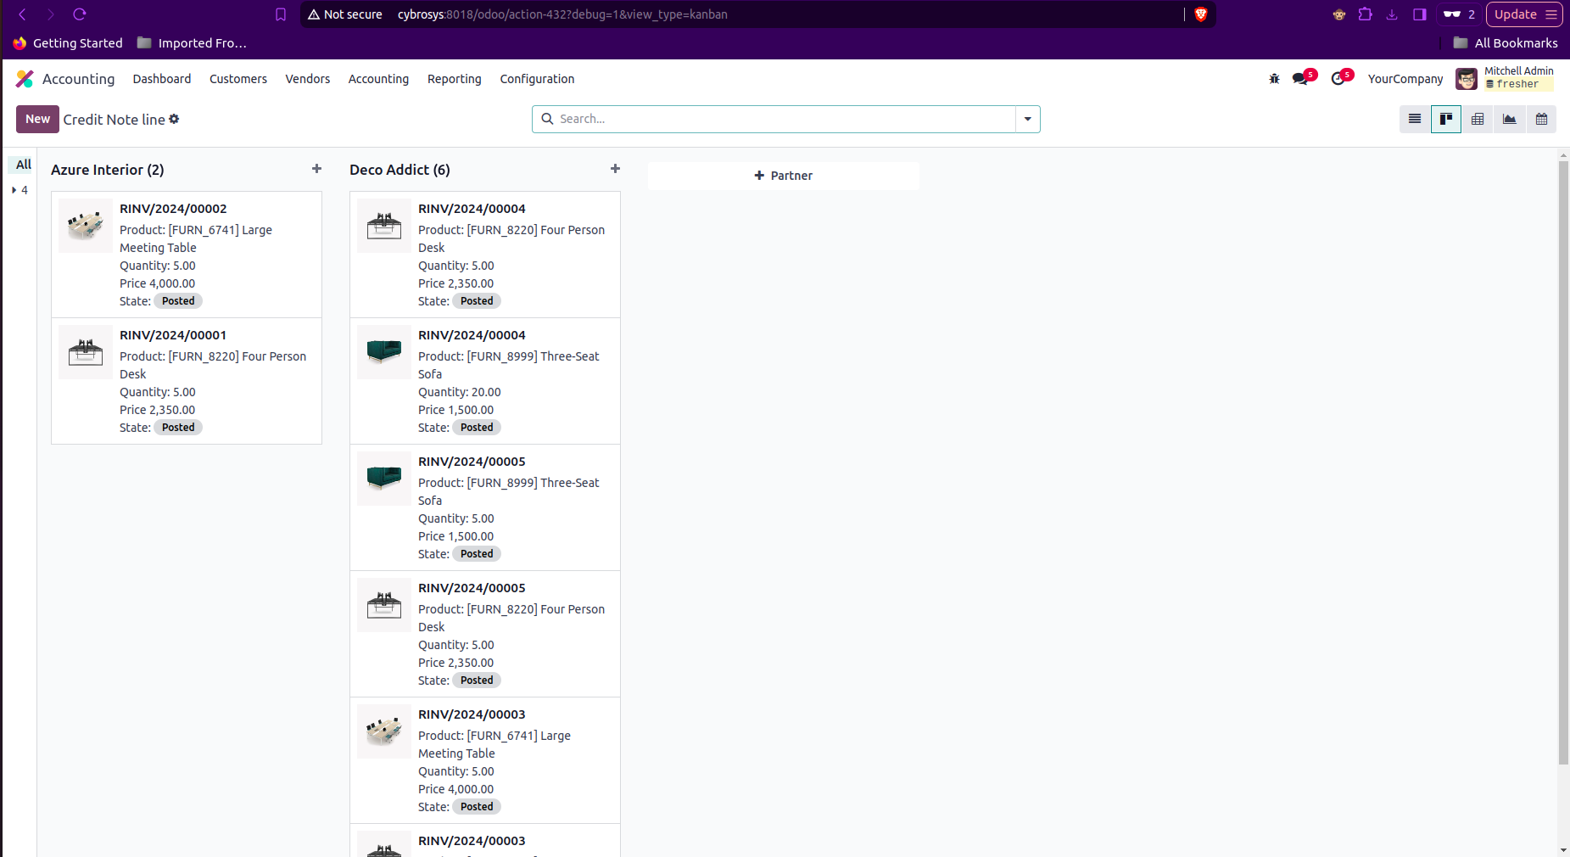Open the Customers menu
The image size is (1570, 857).
(238, 79)
